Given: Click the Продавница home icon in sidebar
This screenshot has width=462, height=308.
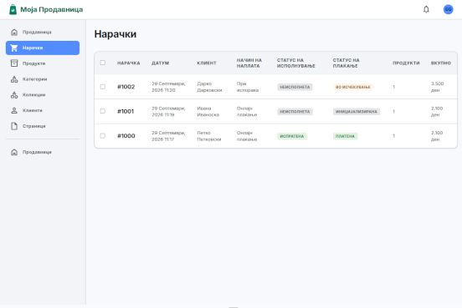Looking at the screenshot, I should pos(14,32).
